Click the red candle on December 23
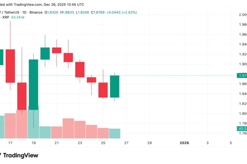The width and height of the screenshot is (247, 164). (80, 69)
